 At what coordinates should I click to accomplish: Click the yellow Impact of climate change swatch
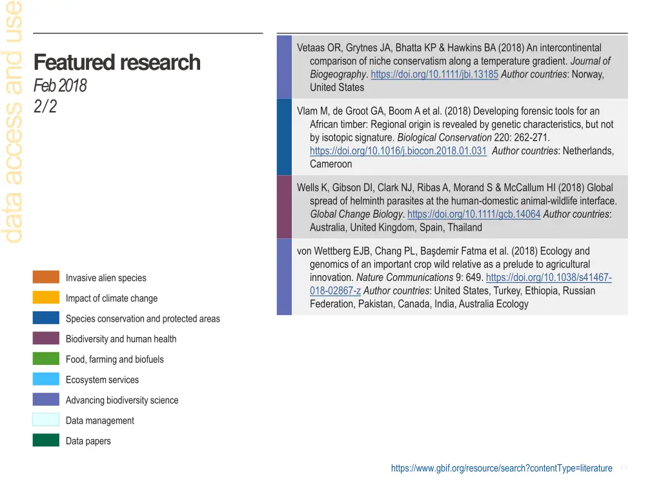coord(46,297)
